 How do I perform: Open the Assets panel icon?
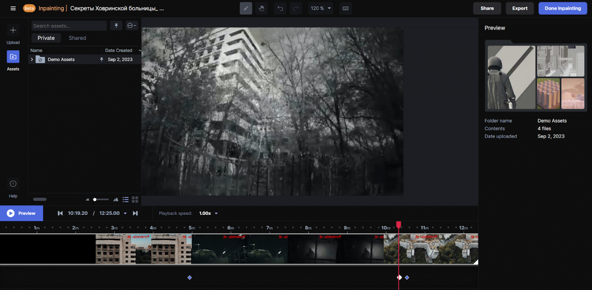point(13,57)
